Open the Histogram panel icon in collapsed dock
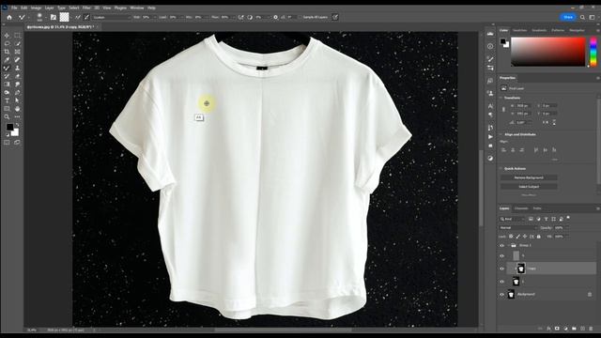Viewport: 601px width, 338px height. tap(490, 34)
